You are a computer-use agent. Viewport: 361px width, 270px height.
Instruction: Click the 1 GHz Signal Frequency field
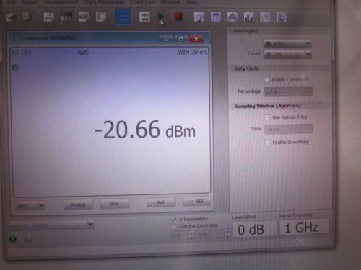pos(304,228)
